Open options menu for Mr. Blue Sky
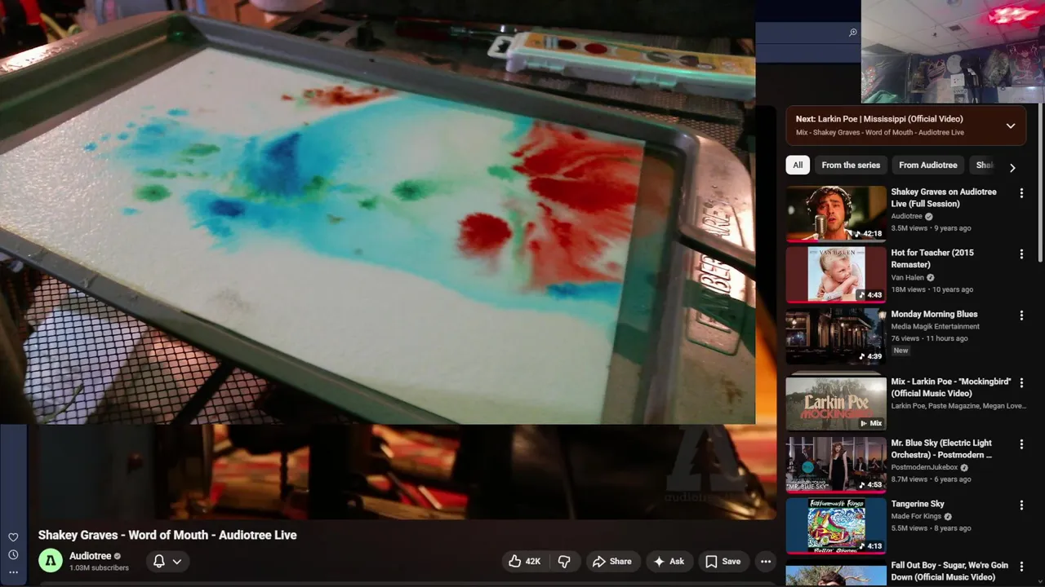The height and width of the screenshot is (587, 1045). click(1021, 444)
